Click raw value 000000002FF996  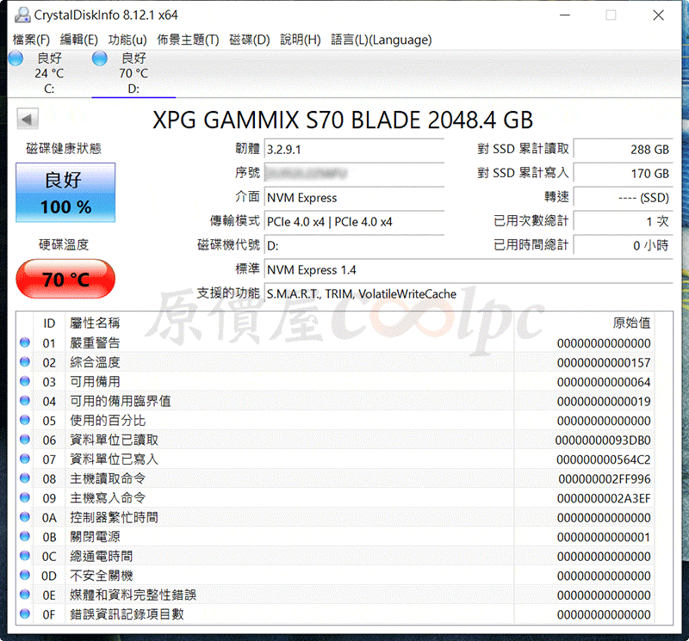pos(605,478)
